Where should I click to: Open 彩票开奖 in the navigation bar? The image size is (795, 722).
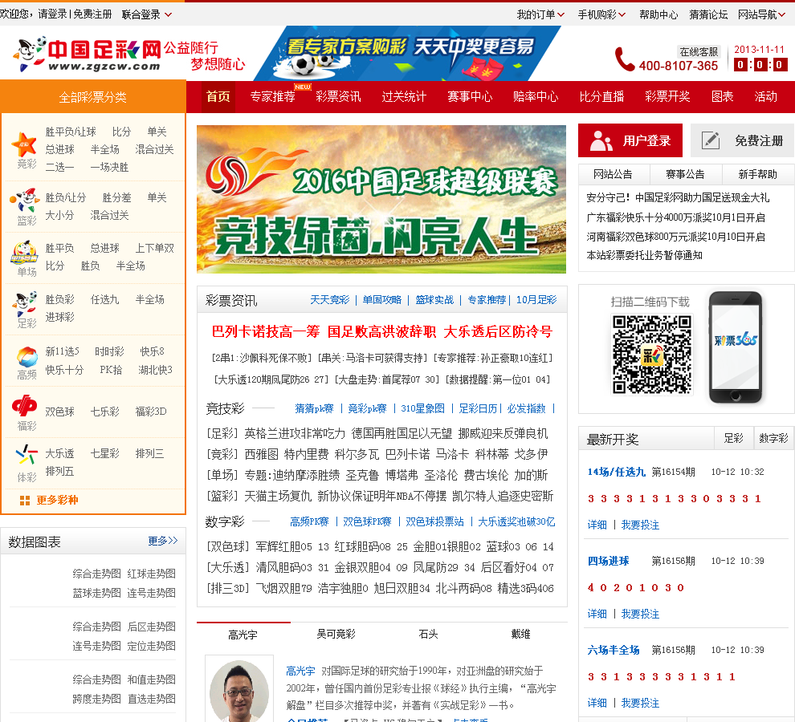coord(667,96)
